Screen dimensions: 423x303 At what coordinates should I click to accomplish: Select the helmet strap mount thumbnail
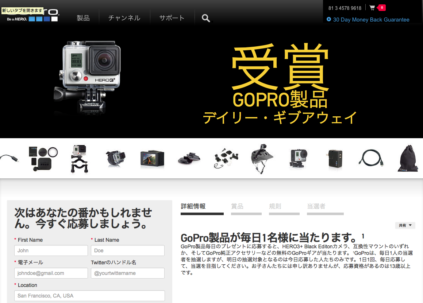[x=261, y=159]
